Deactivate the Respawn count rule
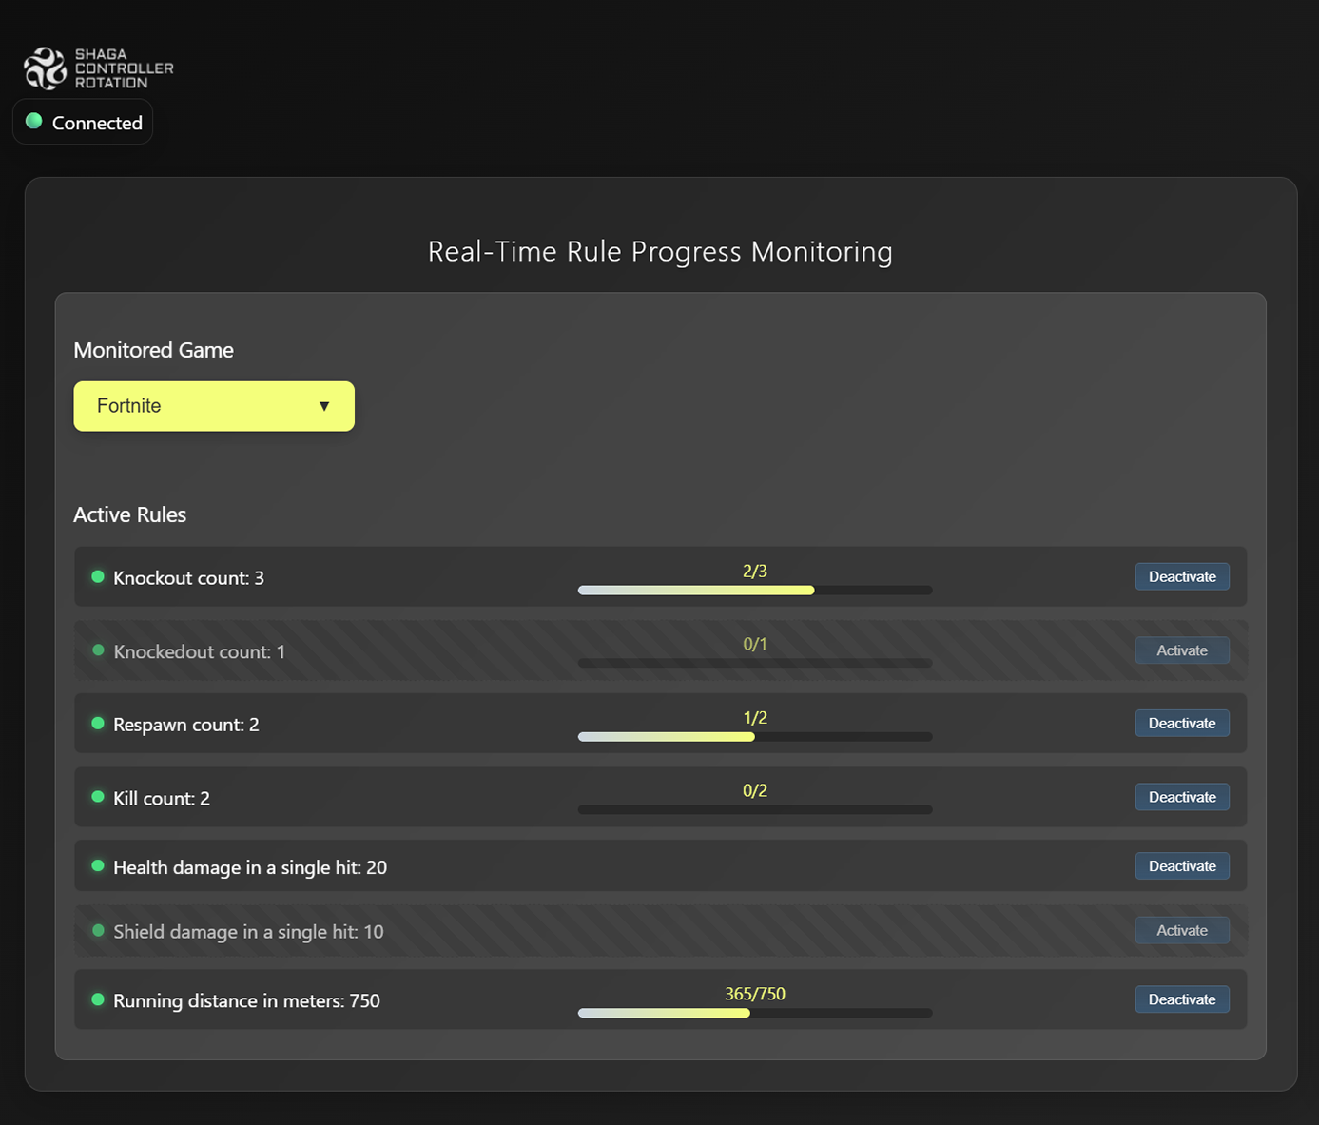The width and height of the screenshot is (1319, 1125). tap(1182, 723)
